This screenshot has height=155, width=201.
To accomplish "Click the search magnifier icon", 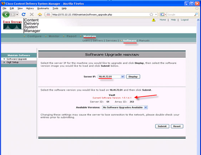I will (196, 14).
